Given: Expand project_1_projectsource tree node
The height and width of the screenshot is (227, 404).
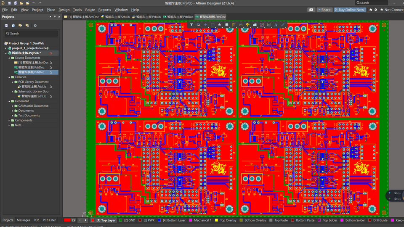Looking at the screenshot, I should (x=6, y=48).
